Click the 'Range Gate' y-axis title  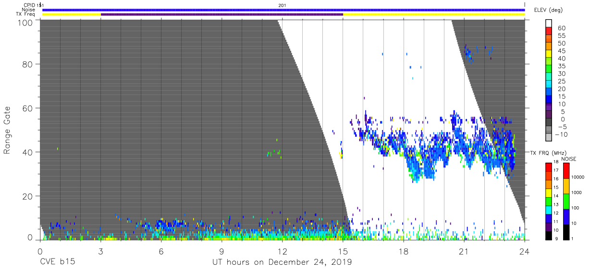7,130
